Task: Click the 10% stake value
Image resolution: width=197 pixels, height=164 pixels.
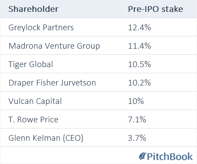Action: (136, 101)
